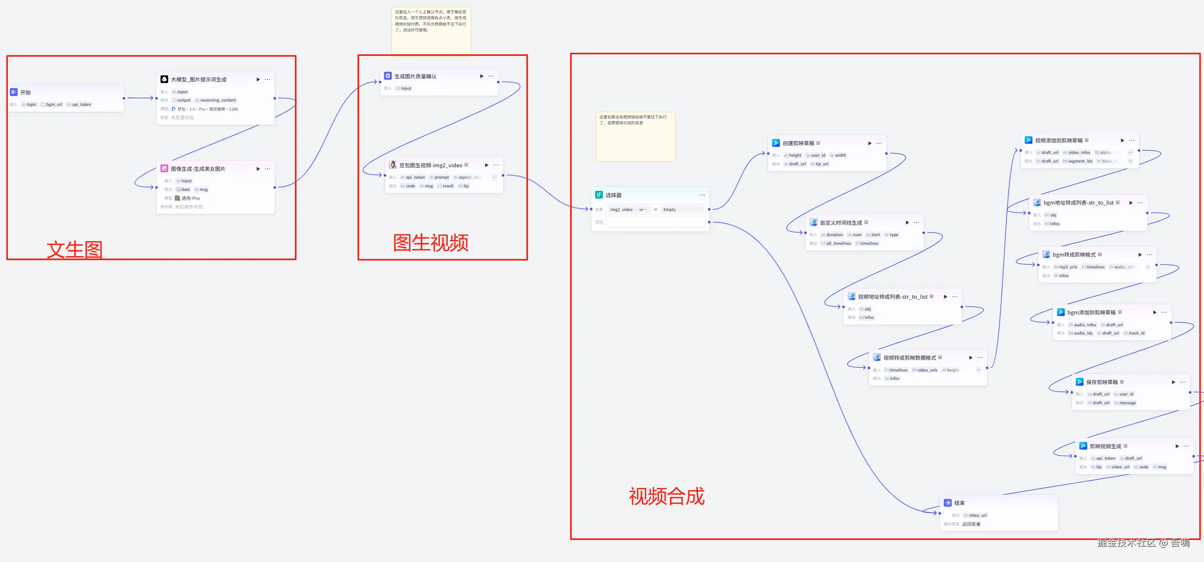Run the 创建剪映草稿 node

(870, 143)
